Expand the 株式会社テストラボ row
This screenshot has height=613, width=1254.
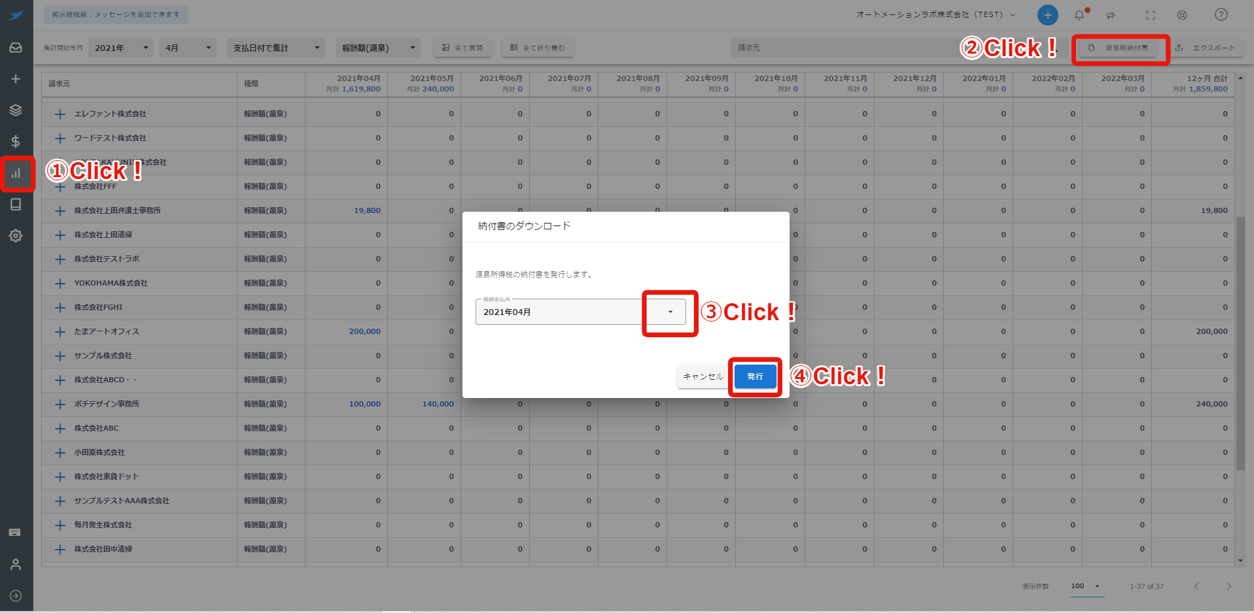pos(60,259)
